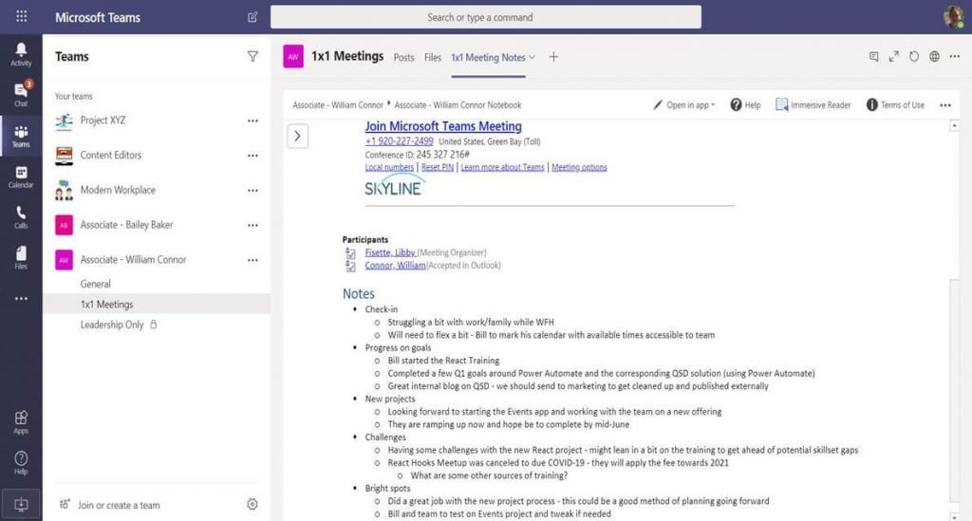Open Meeting options link
Viewport: 972px width, 521px height.
[x=579, y=167]
